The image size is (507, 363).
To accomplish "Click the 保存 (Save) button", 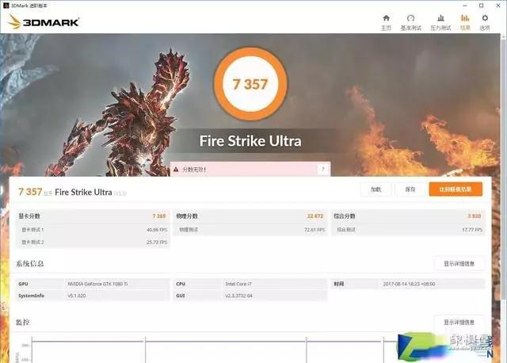I will pyautogui.click(x=410, y=189).
